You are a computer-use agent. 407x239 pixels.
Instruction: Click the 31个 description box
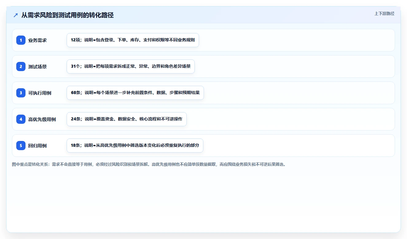coord(131,66)
